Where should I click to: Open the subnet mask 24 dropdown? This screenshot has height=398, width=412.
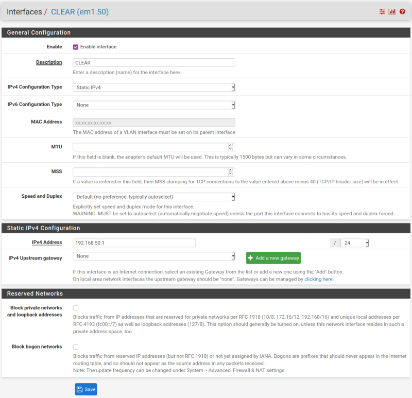[x=355, y=243]
